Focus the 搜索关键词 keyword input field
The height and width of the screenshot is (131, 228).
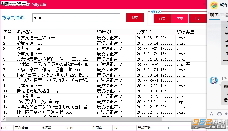tap(80, 18)
